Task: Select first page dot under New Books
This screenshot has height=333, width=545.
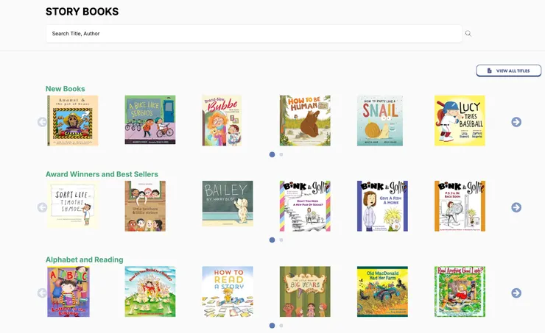Action: coord(272,154)
